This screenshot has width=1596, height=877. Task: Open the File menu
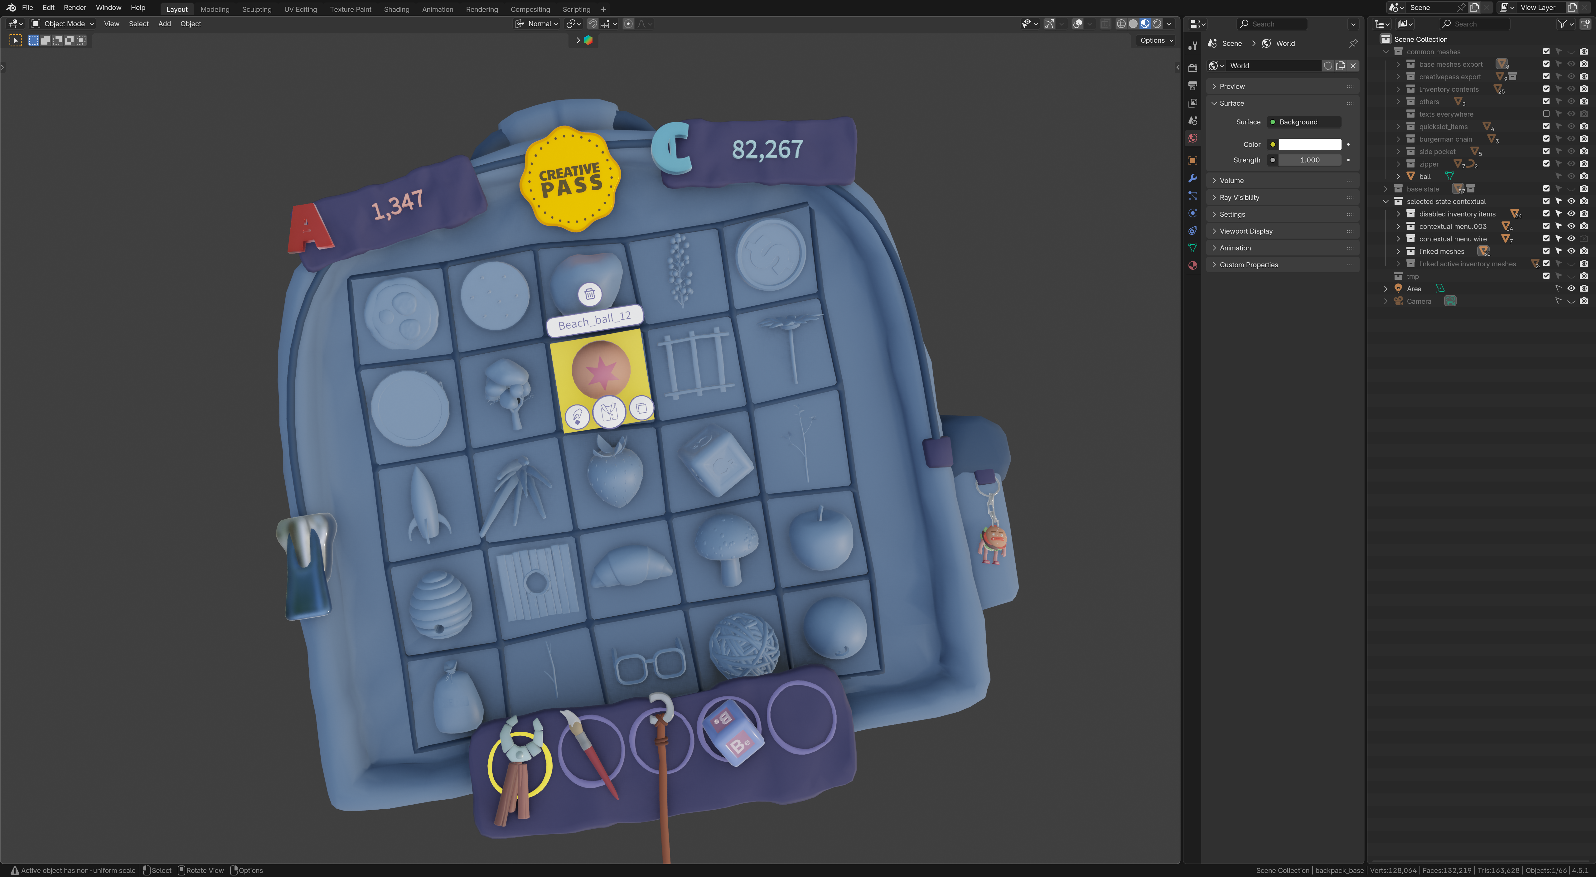pos(27,8)
